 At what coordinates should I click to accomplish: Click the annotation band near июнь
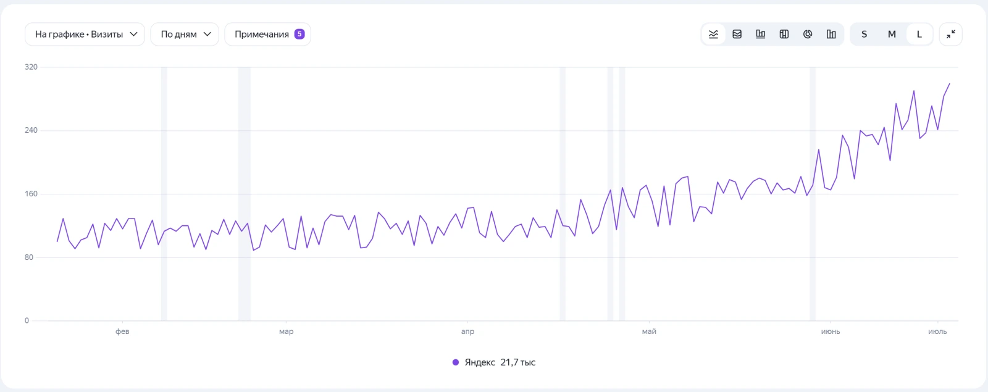tap(813, 194)
